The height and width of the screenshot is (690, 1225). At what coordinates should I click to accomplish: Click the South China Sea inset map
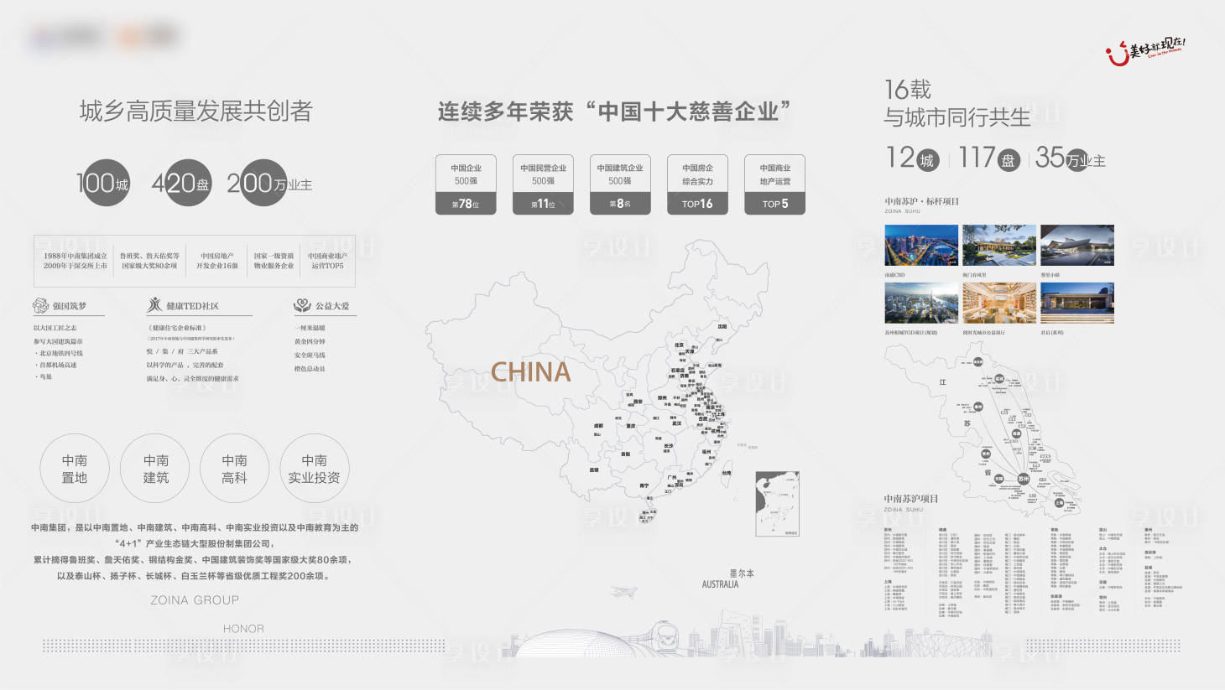click(778, 505)
